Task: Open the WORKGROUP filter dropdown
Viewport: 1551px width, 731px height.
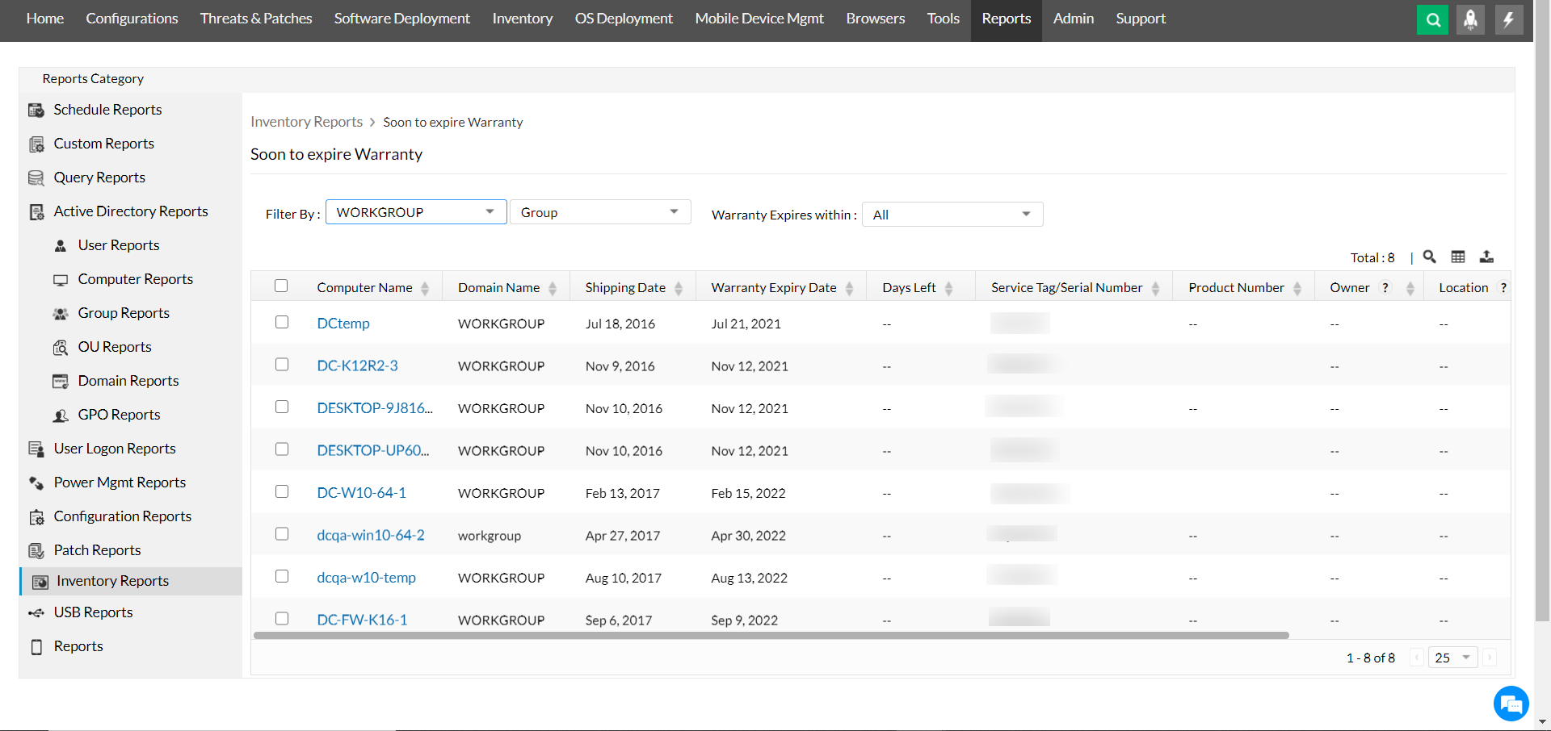Action: [415, 211]
